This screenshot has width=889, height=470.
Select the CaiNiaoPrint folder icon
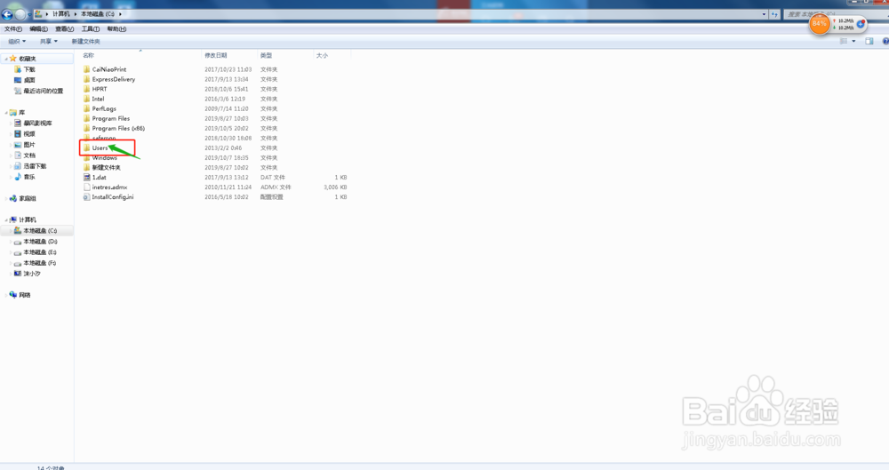87,69
